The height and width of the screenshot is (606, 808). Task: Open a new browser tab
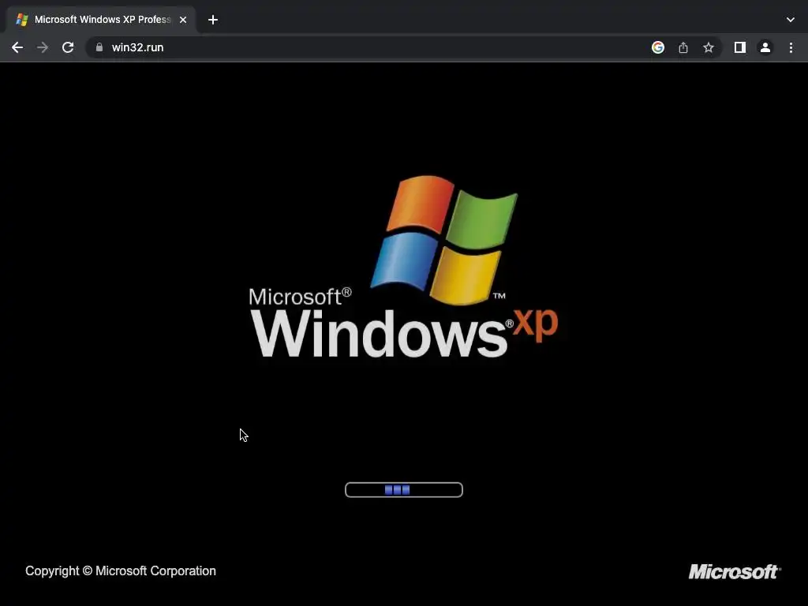(x=213, y=20)
